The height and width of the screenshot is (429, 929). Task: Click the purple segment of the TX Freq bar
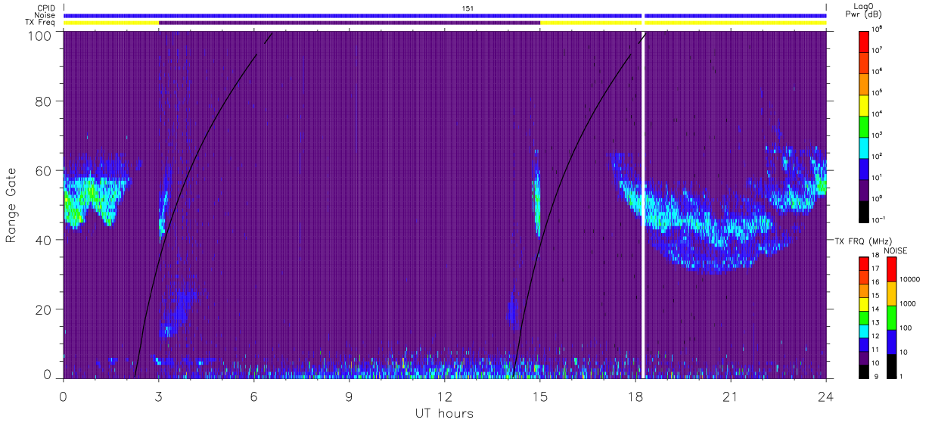pyautogui.click(x=350, y=23)
